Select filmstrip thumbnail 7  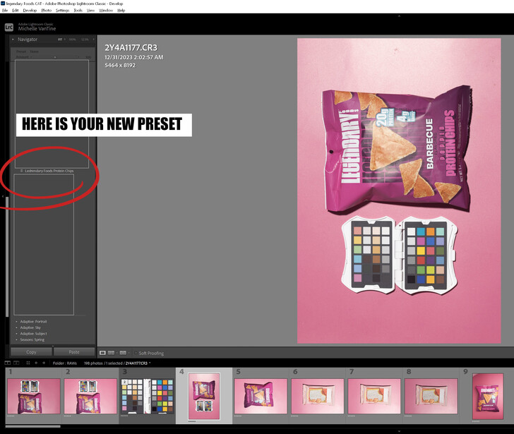(374, 396)
